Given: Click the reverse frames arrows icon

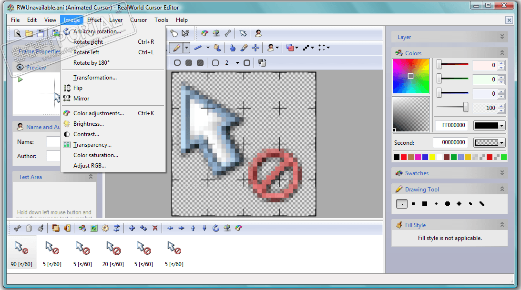Looking at the screenshot, I should coord(117,228).
